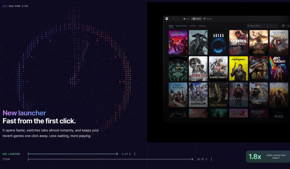The width and height of the screenshot is (290, 169).
Task: Open Assassin's Creed Black Flag cover
Action: (178, 95)
